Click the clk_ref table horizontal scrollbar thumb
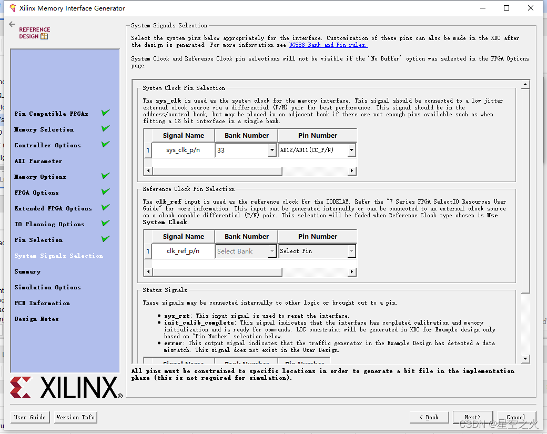 [x=217, y=272]
